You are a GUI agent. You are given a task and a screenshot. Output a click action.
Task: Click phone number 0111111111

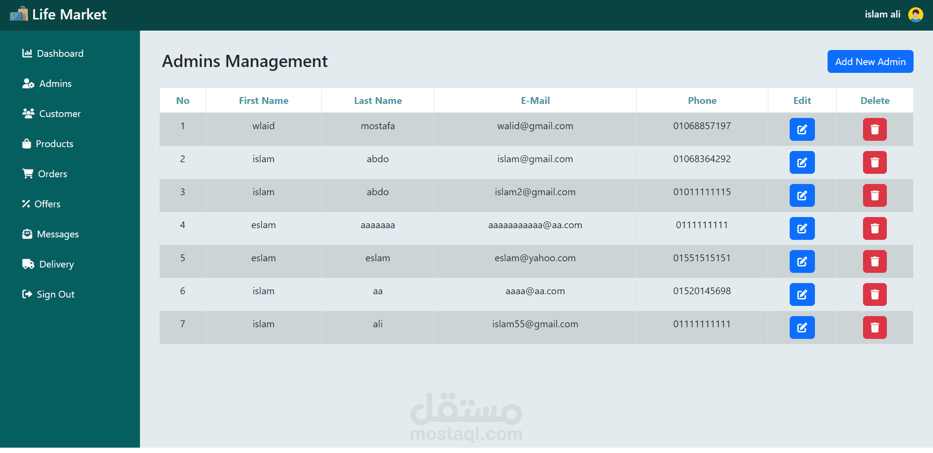[702, 225]
